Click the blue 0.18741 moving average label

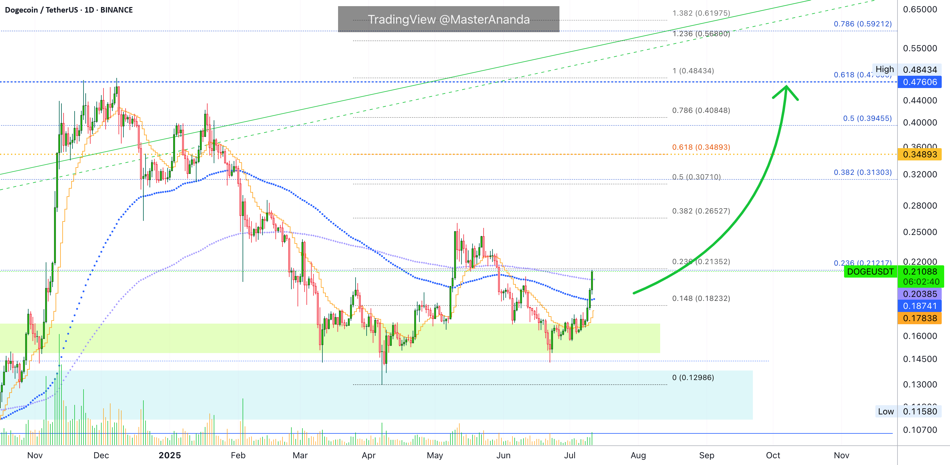click(x=920, y=306)
